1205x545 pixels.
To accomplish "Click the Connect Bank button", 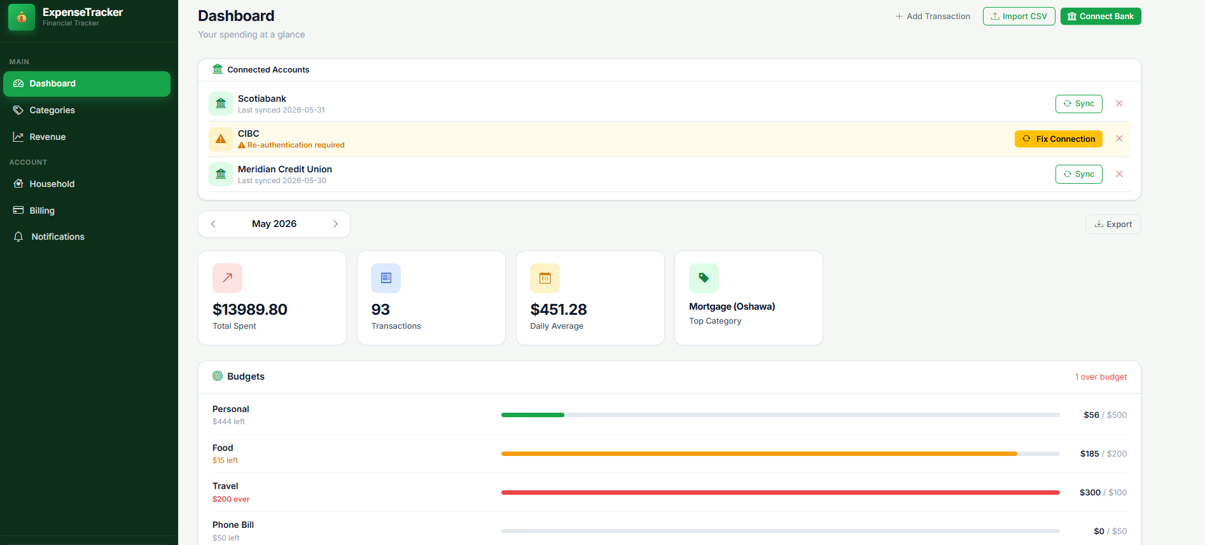I will (1101, 17).
